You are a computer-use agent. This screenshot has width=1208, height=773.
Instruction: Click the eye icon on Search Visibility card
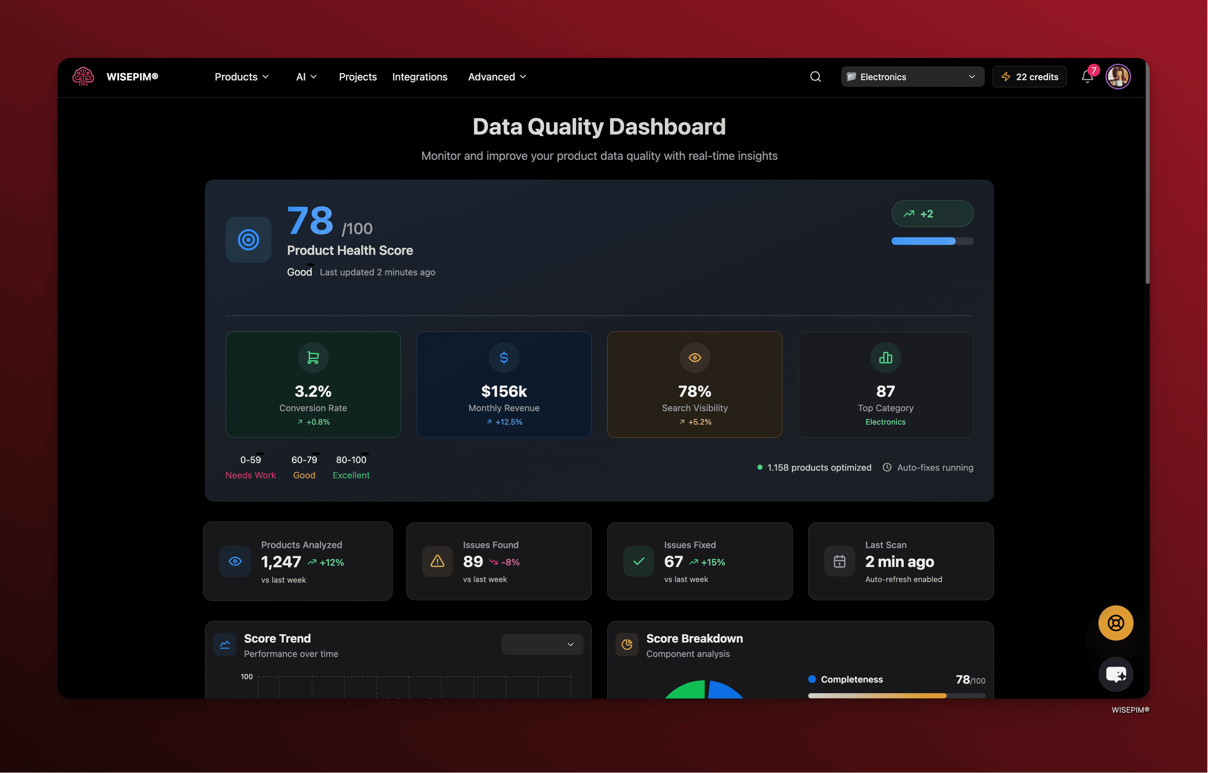[694, 357]
